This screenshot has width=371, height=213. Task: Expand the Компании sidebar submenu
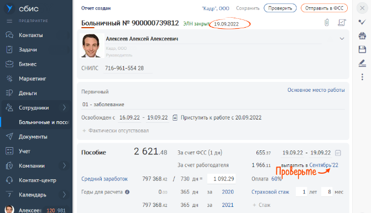click(64, 165)
